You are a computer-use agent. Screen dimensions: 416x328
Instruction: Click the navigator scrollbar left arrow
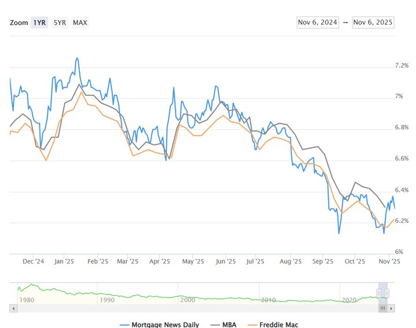pos(13,309)
